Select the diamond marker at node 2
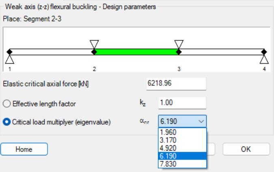The width and height of the screenshot is (274, 172). pyautogui.click(x=94, y=52)
